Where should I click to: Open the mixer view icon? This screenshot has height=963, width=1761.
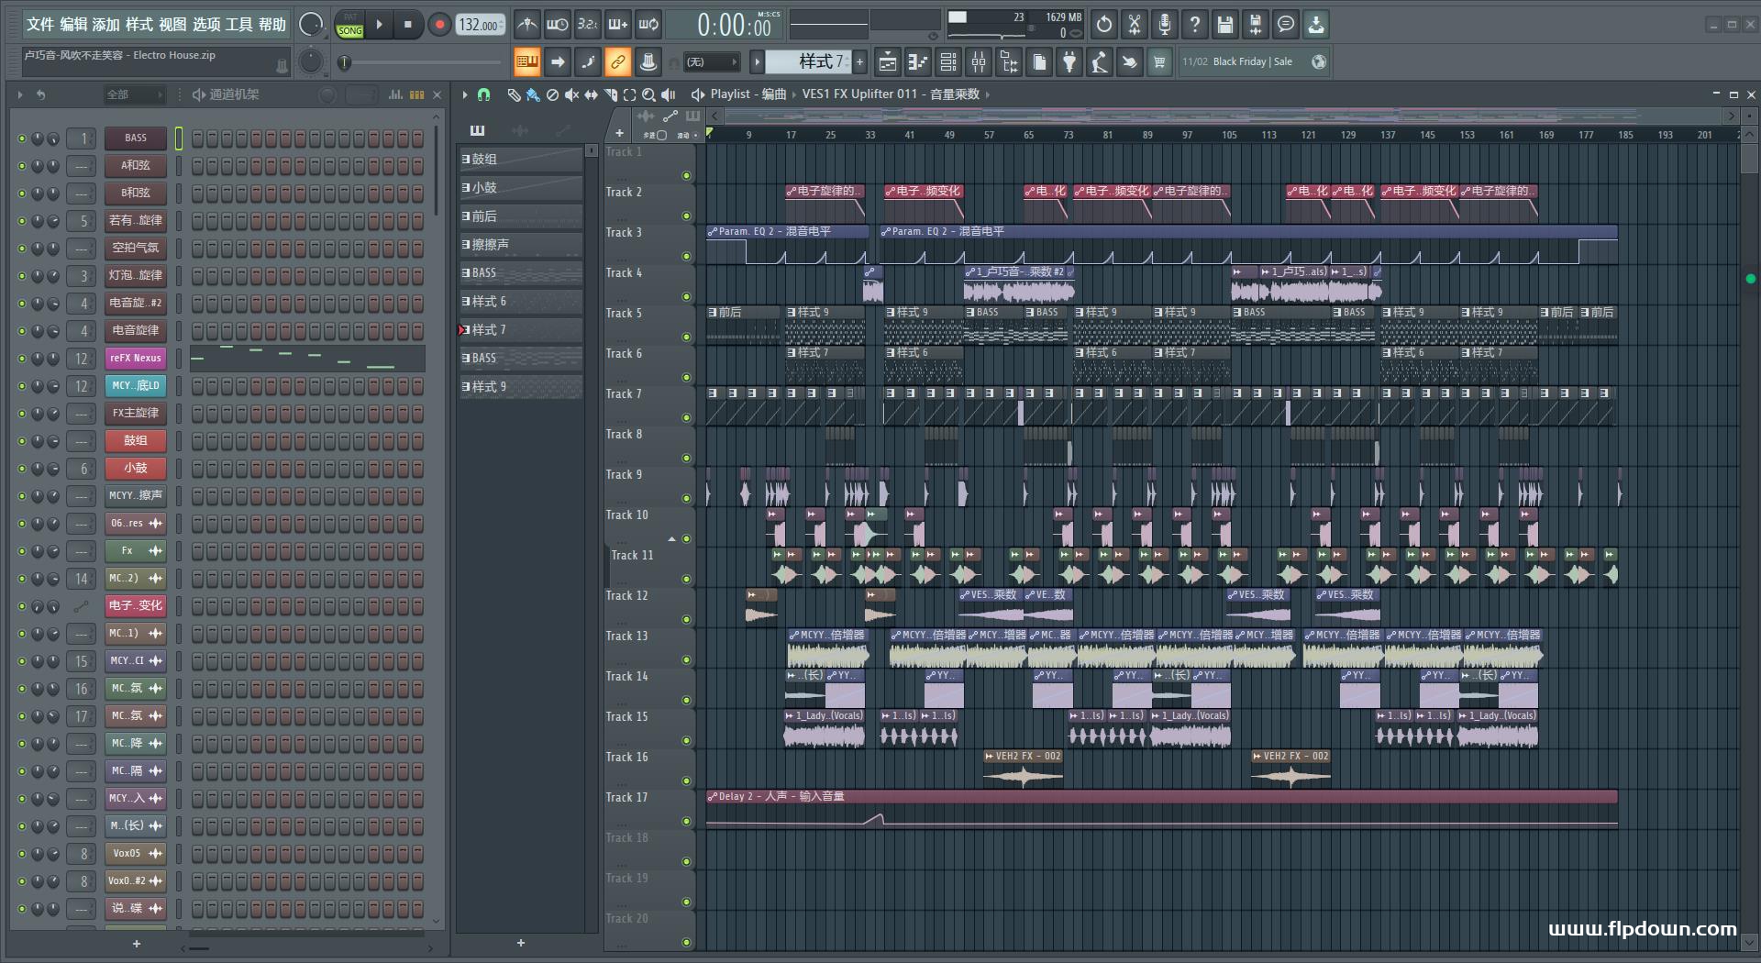pyautogui.click(x=979, y=62)
